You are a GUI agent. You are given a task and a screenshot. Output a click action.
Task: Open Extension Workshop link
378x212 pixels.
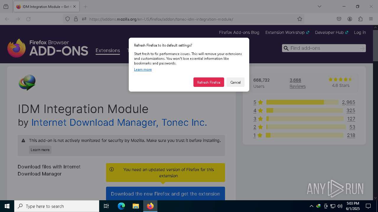pyautogui.click(x=287, y=32)
